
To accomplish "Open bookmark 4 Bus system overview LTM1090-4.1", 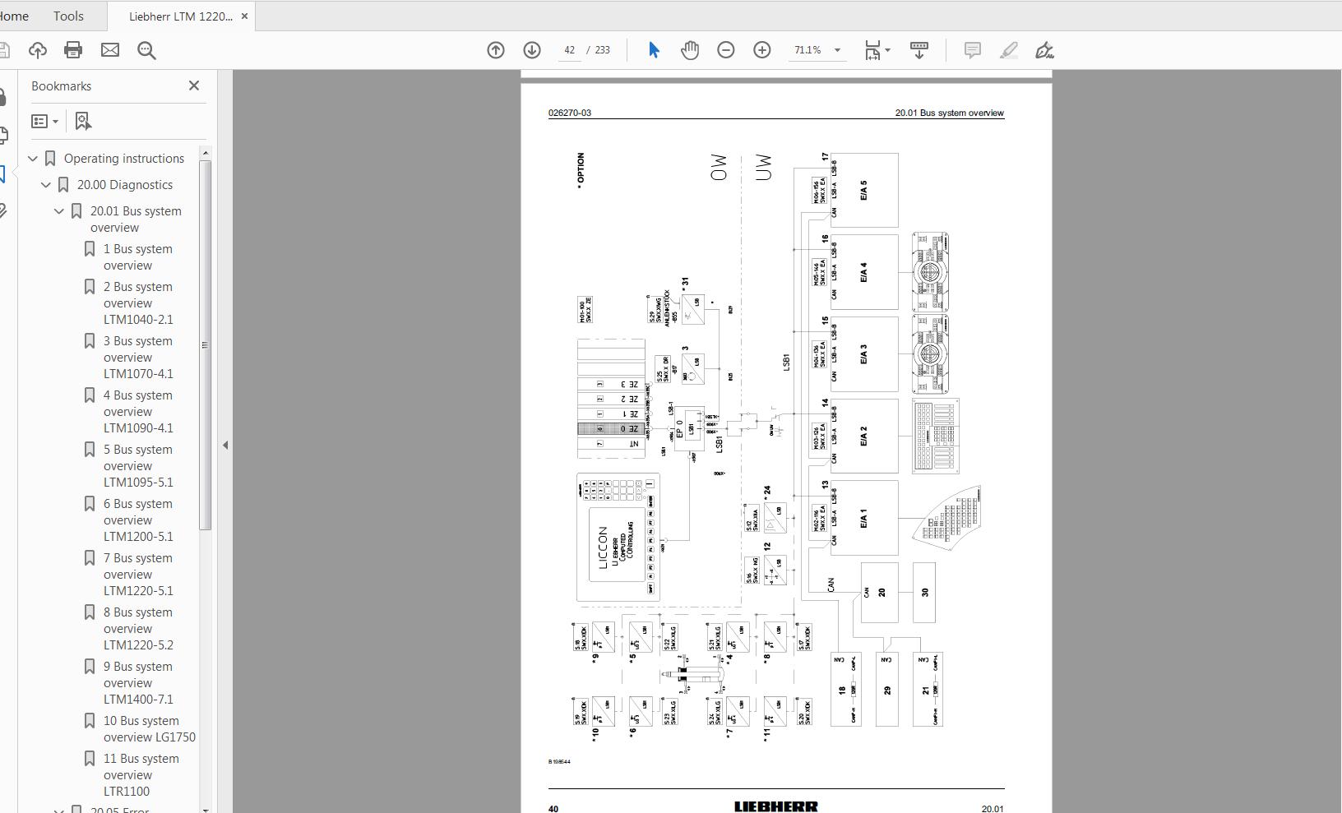I will 138,412.
